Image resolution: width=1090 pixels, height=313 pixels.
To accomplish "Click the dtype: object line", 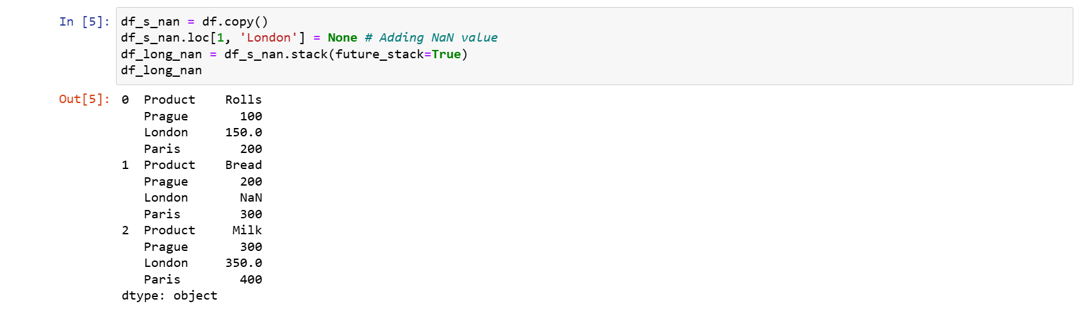I will pos(169,296).
